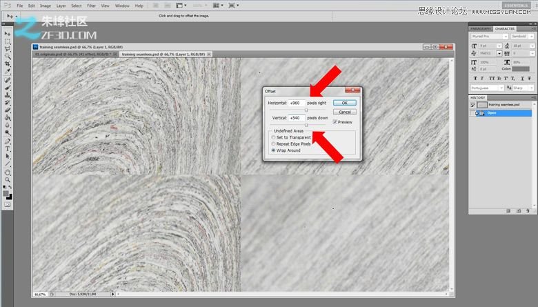This screenshot has width=538, height=307.
Task: Select the Open history state
Action: 501,113
